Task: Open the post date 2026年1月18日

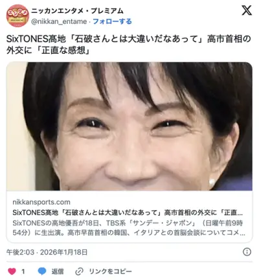Action: pos(64,252)
